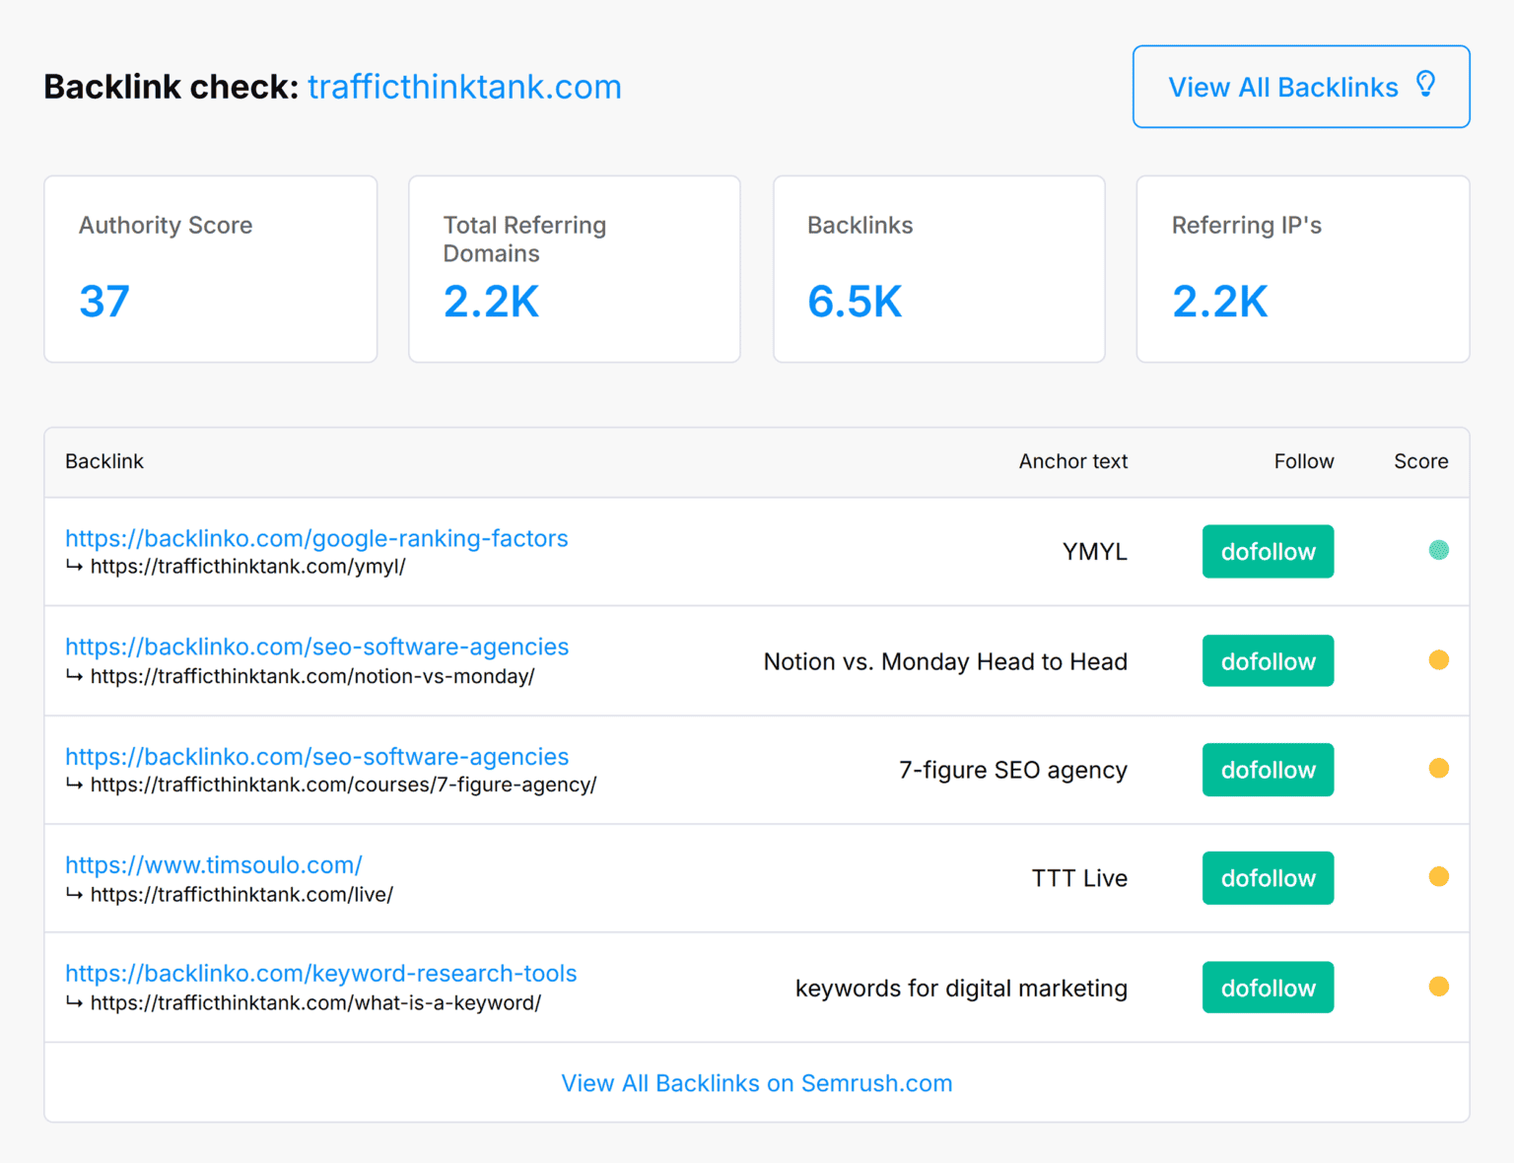The width and height of the screenshot is (1514, 1163).
Task: Toggle the dofollow badge on the YMYL row
Action: coord(1268,551)
